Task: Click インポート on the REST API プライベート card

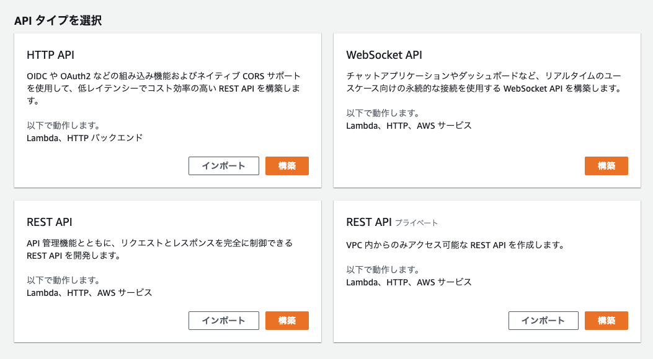Action: pyautogui.click(x=543, y=321)
